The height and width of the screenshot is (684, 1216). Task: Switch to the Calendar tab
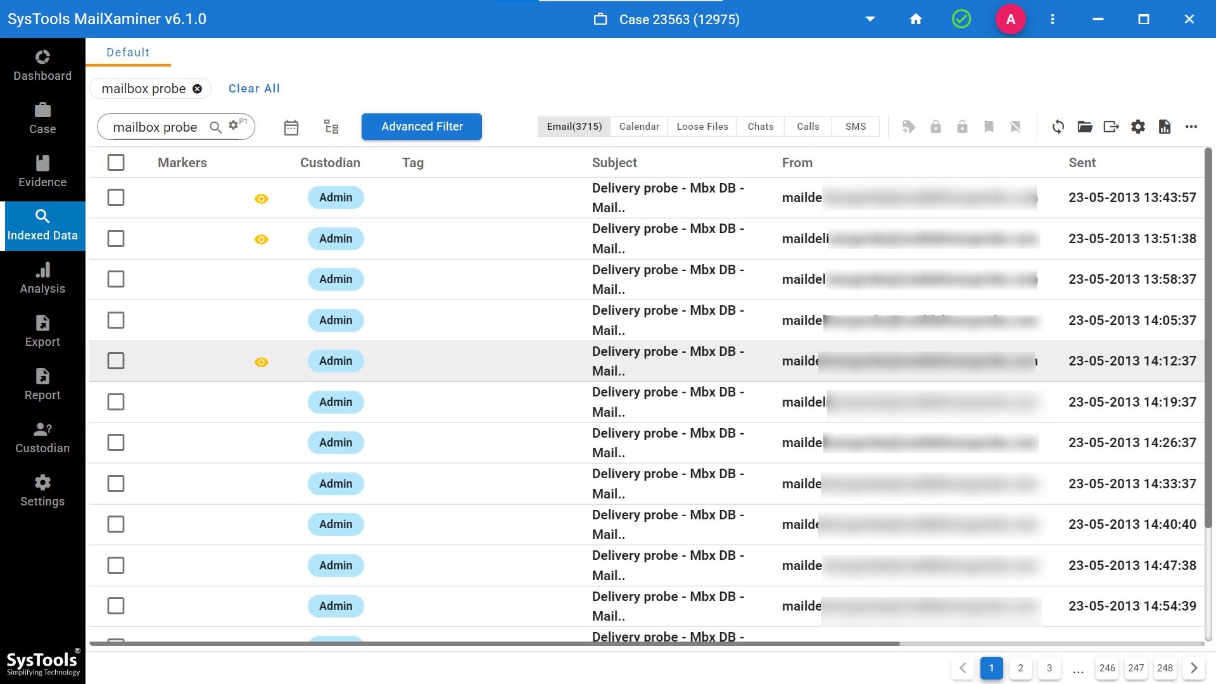(x=639, y=127)
